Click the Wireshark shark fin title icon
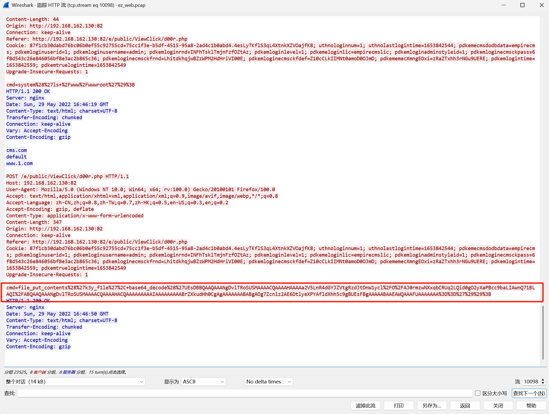Image resolution: width=549 pixels, height=414 pixels. coord(6,5)
